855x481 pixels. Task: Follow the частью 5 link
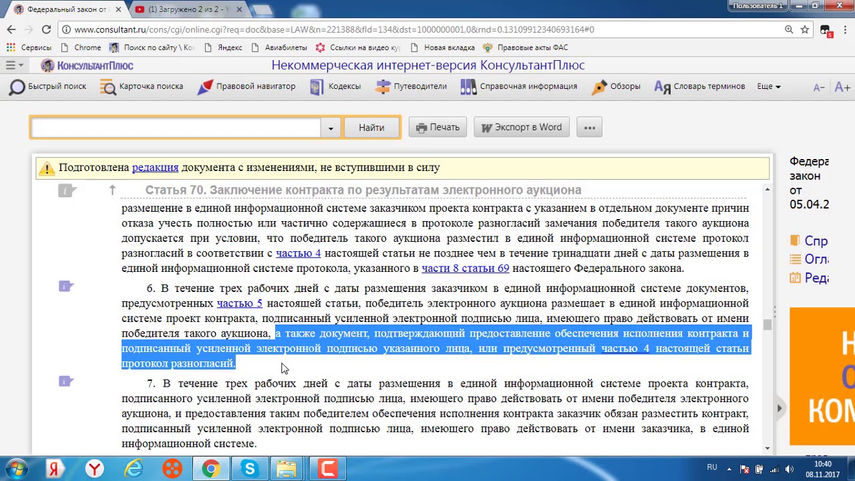tap(240, 303)
